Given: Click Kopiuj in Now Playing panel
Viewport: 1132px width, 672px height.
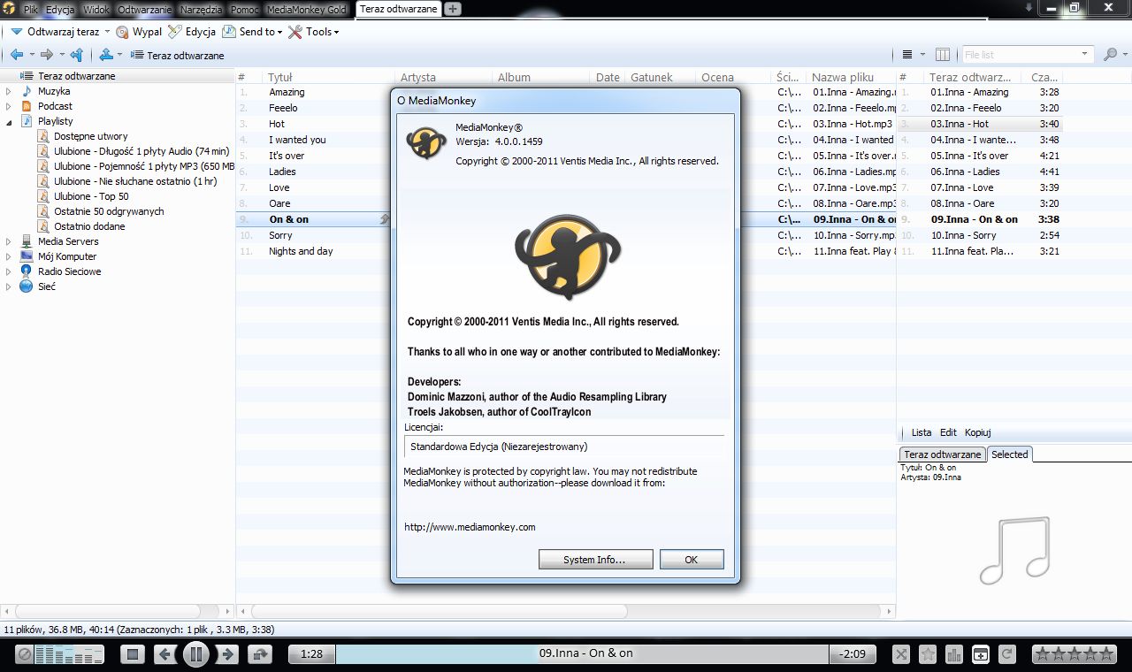Looking at the screenshot, I should tap(977, 432).
